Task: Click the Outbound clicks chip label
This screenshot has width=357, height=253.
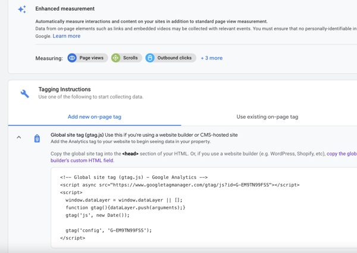Action: [x=174, y=58]
